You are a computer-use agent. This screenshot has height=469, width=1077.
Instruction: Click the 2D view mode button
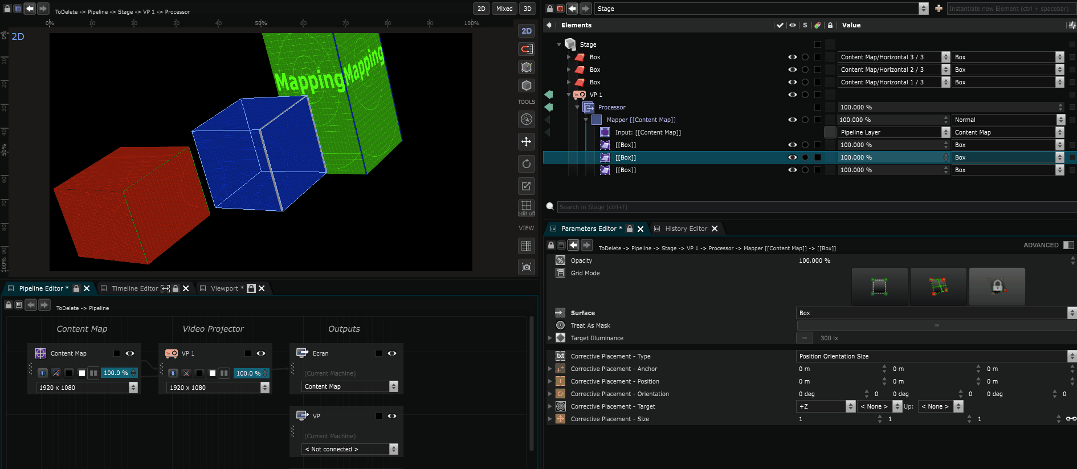pyautogui.click(x=482, y=9)
